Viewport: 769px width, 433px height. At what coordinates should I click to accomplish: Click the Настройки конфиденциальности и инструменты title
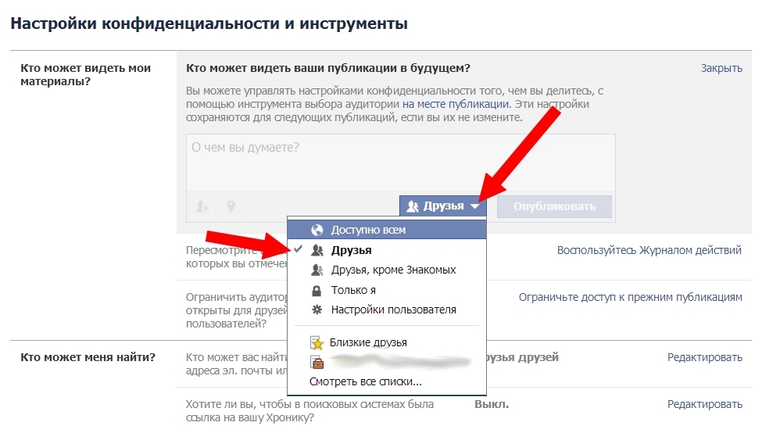click(209, 23)
